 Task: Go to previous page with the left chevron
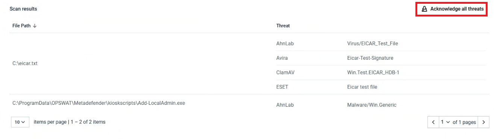(x=433, y=122)
